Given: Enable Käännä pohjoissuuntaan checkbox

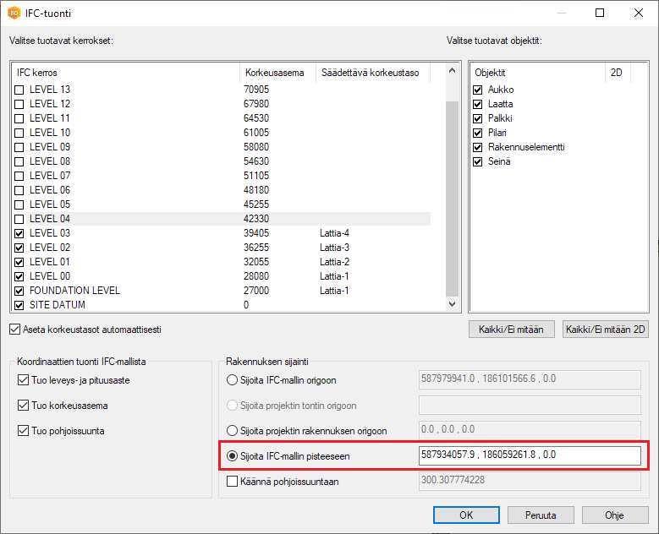Looking at the screenshot, I should point(233,481).
